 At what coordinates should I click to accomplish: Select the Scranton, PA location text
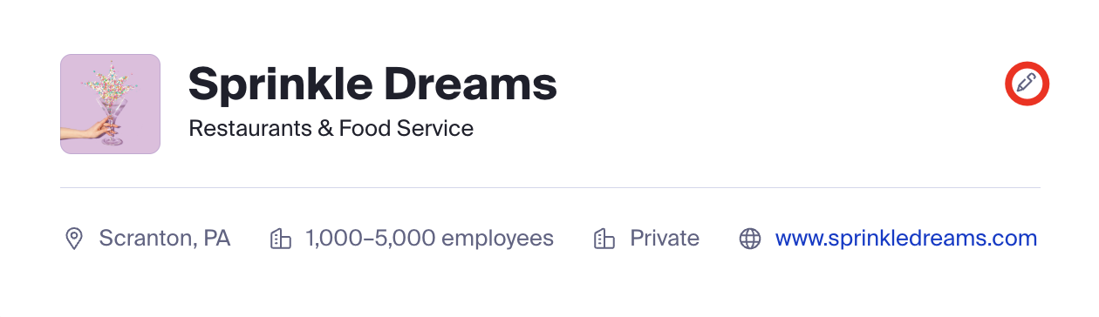pos(165,239)
